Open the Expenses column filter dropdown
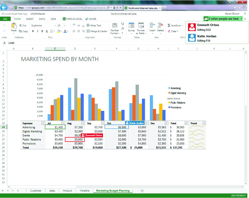249x198 pixels. pos(43,123)
